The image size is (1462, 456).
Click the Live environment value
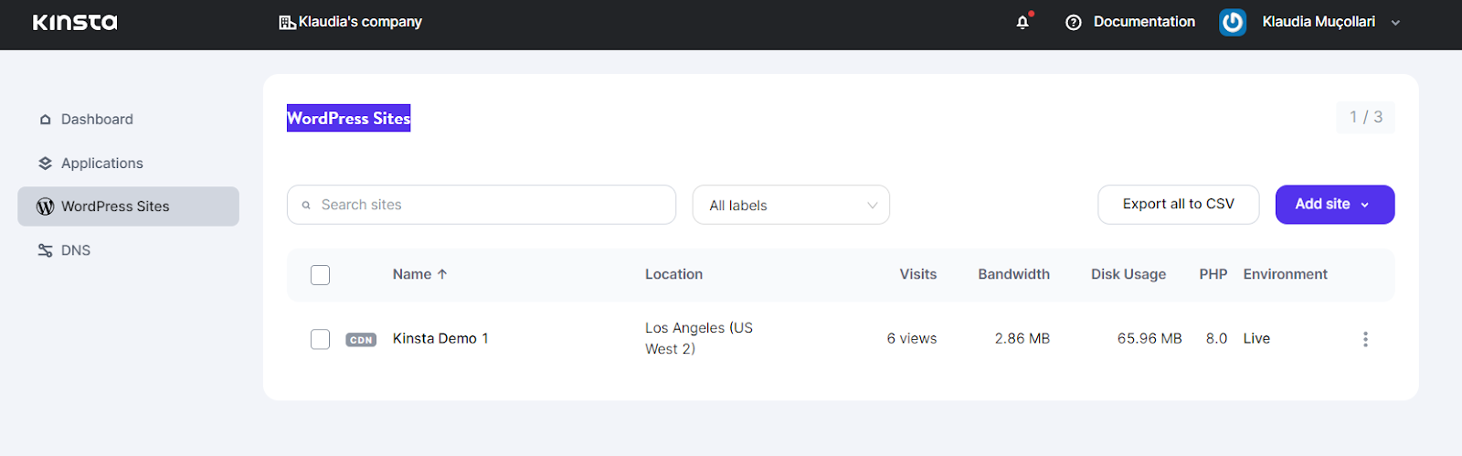pyautogui.click(x=1256, y=339)
